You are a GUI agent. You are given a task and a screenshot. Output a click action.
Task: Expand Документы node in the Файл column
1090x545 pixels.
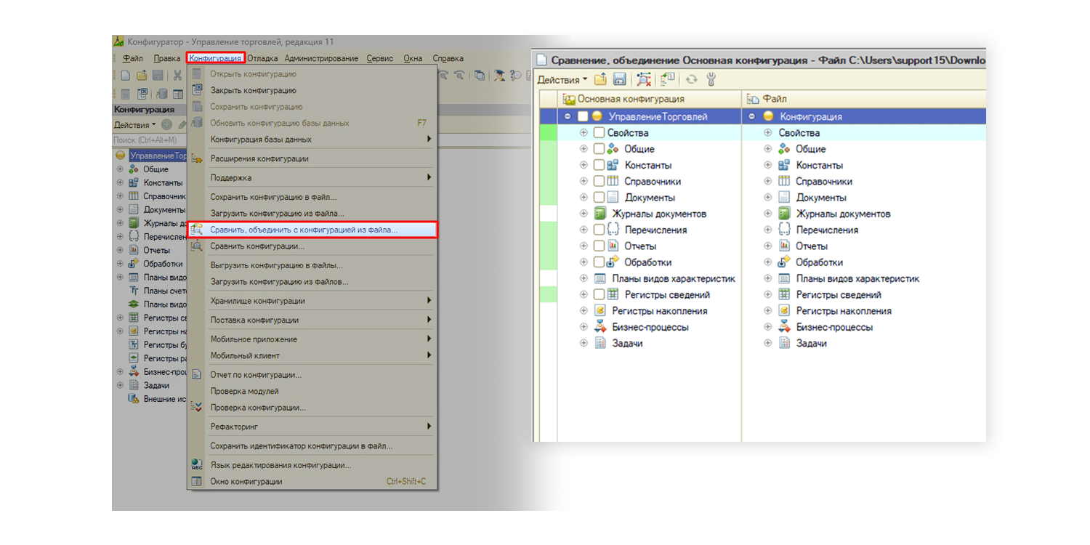click(767, 198)
